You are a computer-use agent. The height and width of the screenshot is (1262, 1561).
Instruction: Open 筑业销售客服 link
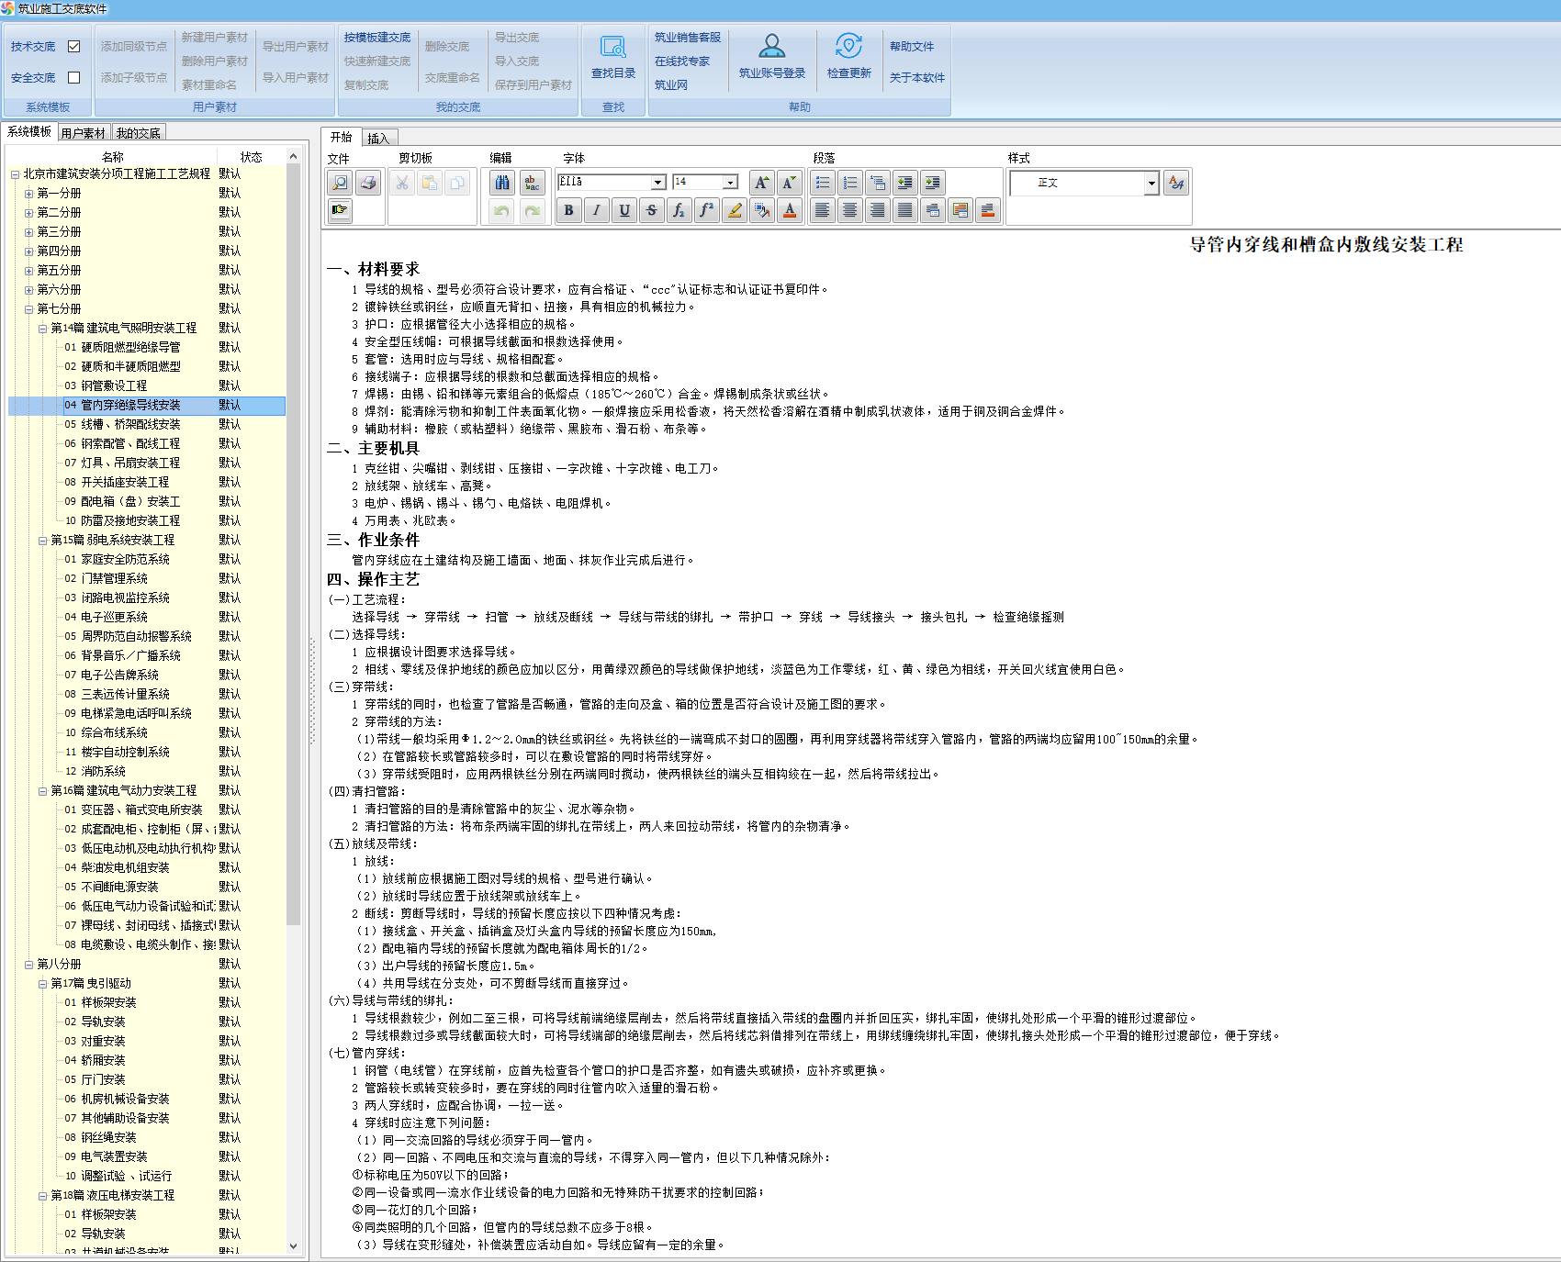(688, 38)
